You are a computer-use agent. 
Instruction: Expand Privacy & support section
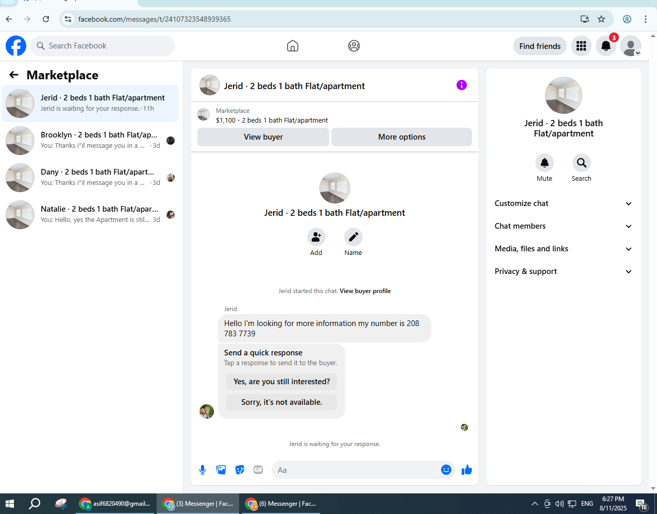pyautogui.click(x=564, y=271)
